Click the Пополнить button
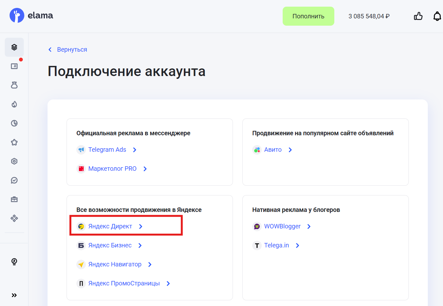Image resolution: width=443 pixels, height=306 pixels. coord(308,16)
